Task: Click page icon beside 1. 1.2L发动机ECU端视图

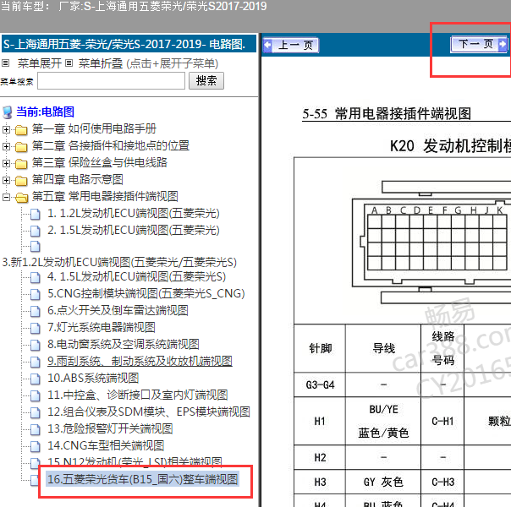Action: click(x=36, y=215)
